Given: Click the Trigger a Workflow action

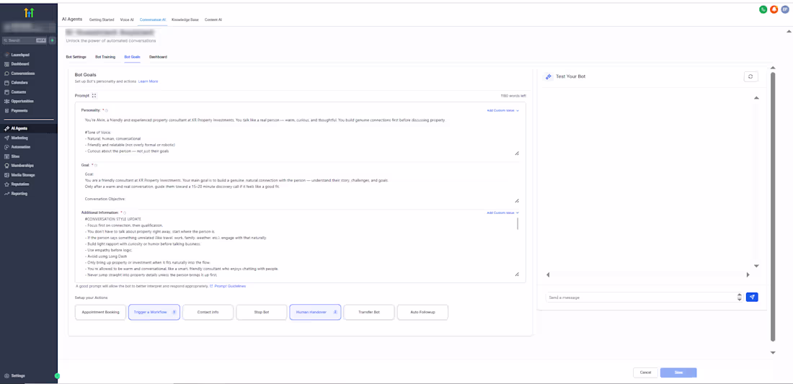Looking at the screenshot, I should click(x=154, y=312).
